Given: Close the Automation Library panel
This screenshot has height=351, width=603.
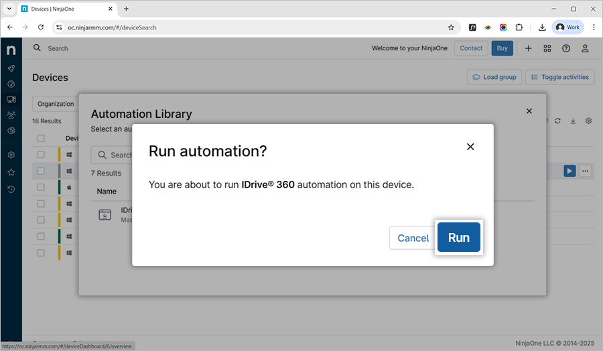Looking at the screenshot, I should point(529,111).
